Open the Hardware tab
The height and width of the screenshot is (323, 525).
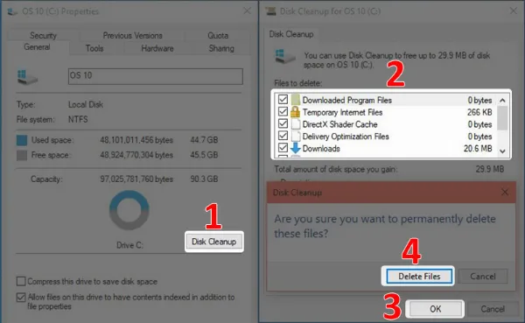pyautogui.click(x=157, y=48)
